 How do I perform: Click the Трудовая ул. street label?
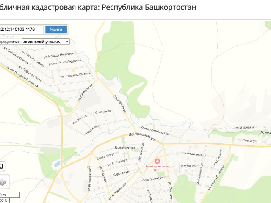click(x=93, y=129)
